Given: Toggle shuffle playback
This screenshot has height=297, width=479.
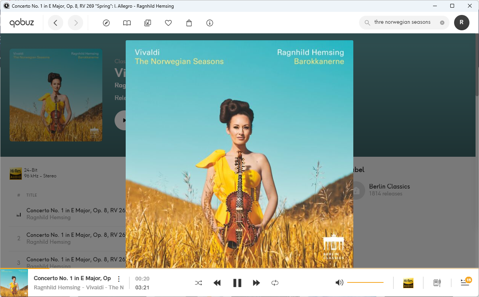Looking at the screenshot, I should [198, 283].
